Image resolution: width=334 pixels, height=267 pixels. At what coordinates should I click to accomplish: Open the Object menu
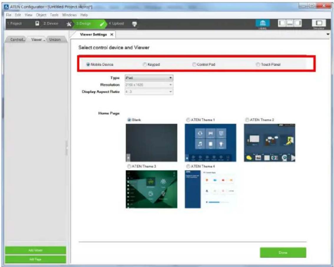[x=41, y=15]
